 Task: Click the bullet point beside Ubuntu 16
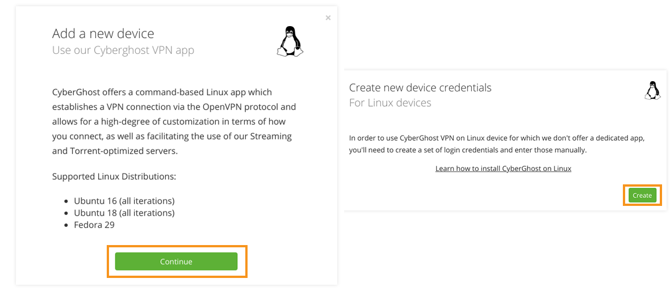pyautogui.click(x=66, y=201)
